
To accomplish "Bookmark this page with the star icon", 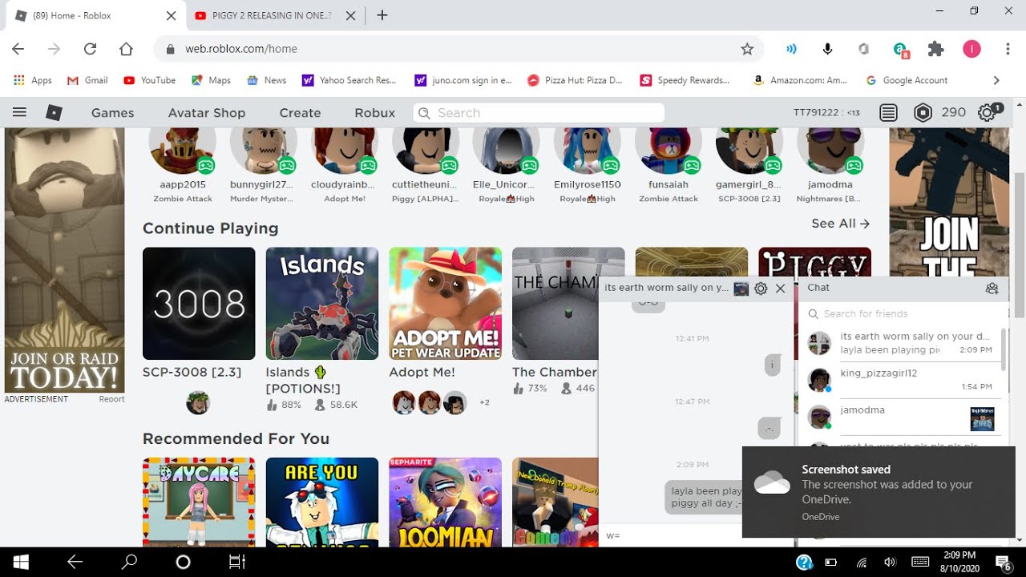I will tap(747, 49).
